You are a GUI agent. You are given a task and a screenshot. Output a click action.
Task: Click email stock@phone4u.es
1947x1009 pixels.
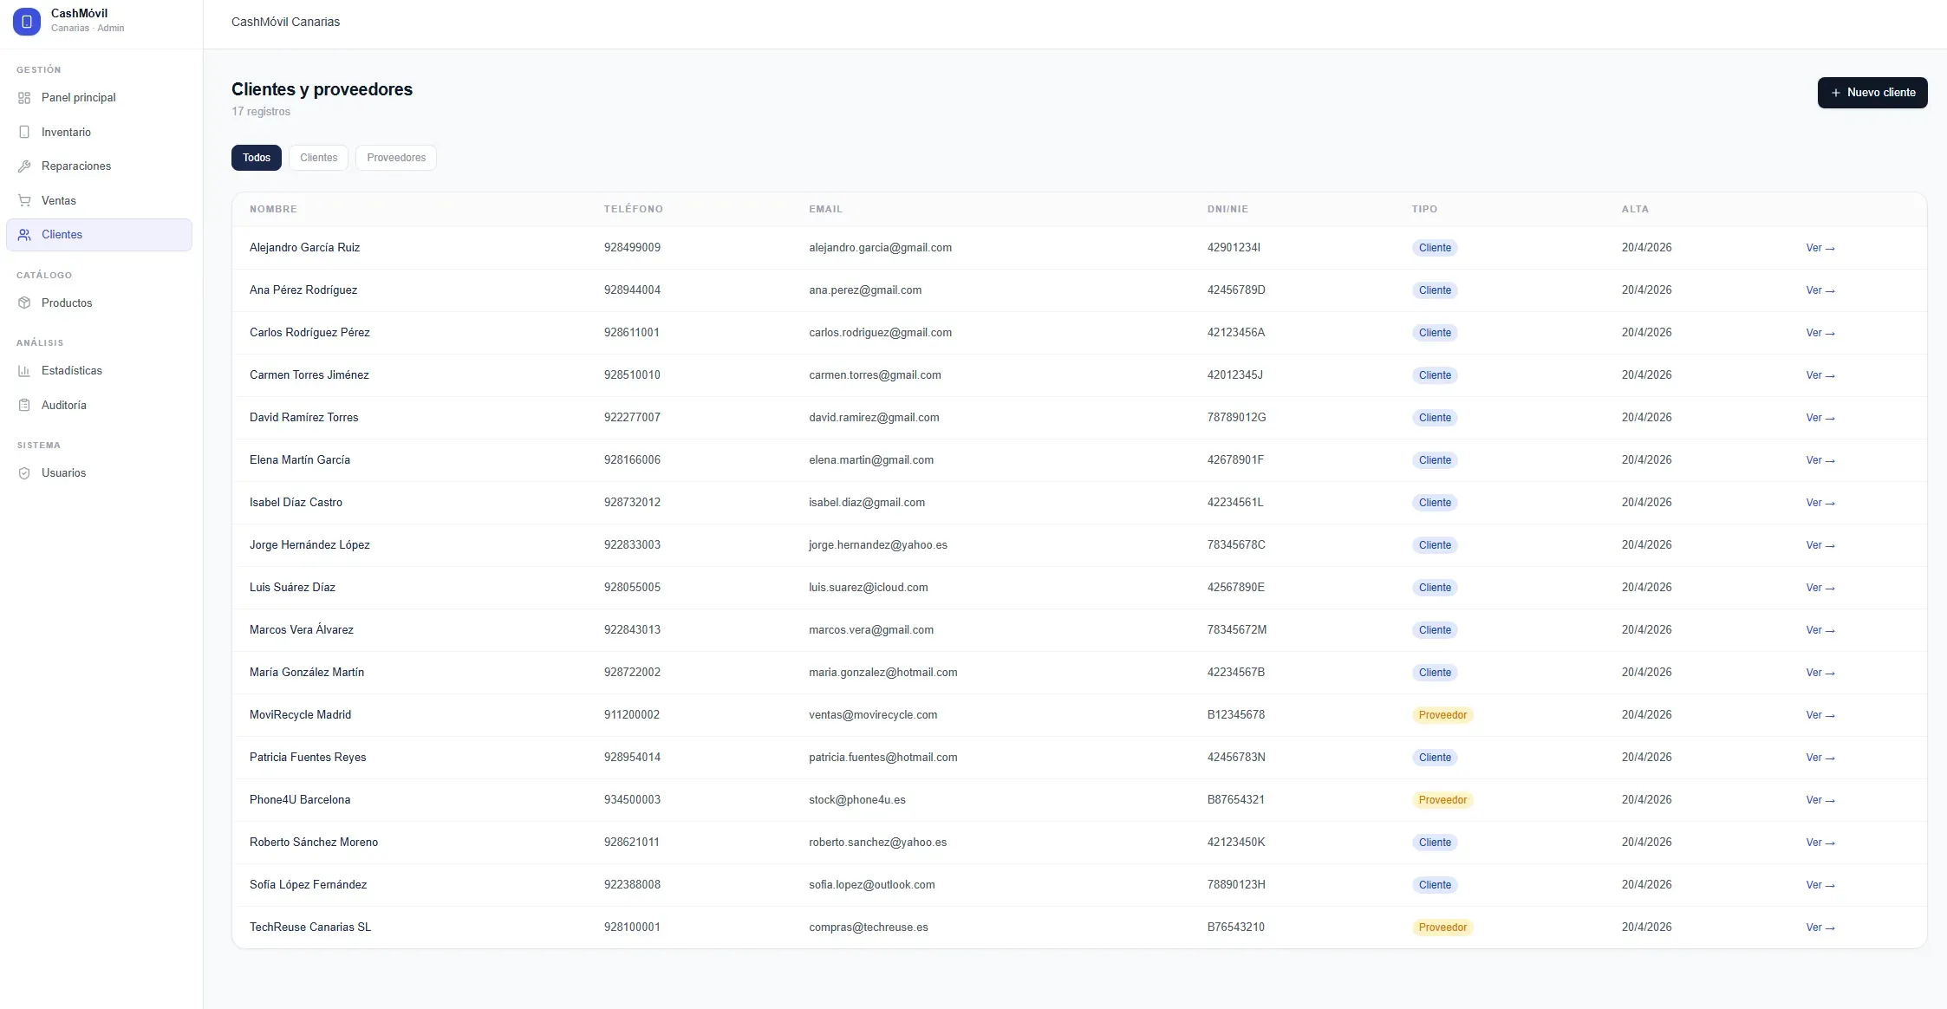click(x=857, y=800)
